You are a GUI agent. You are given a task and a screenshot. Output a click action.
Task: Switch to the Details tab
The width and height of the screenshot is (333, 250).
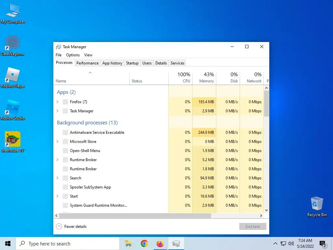(161, 63)
